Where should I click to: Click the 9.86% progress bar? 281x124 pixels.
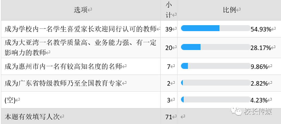[x=215, y=66]
